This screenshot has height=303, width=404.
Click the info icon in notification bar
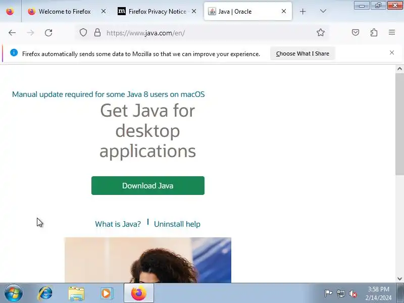[x=14, y=53]
